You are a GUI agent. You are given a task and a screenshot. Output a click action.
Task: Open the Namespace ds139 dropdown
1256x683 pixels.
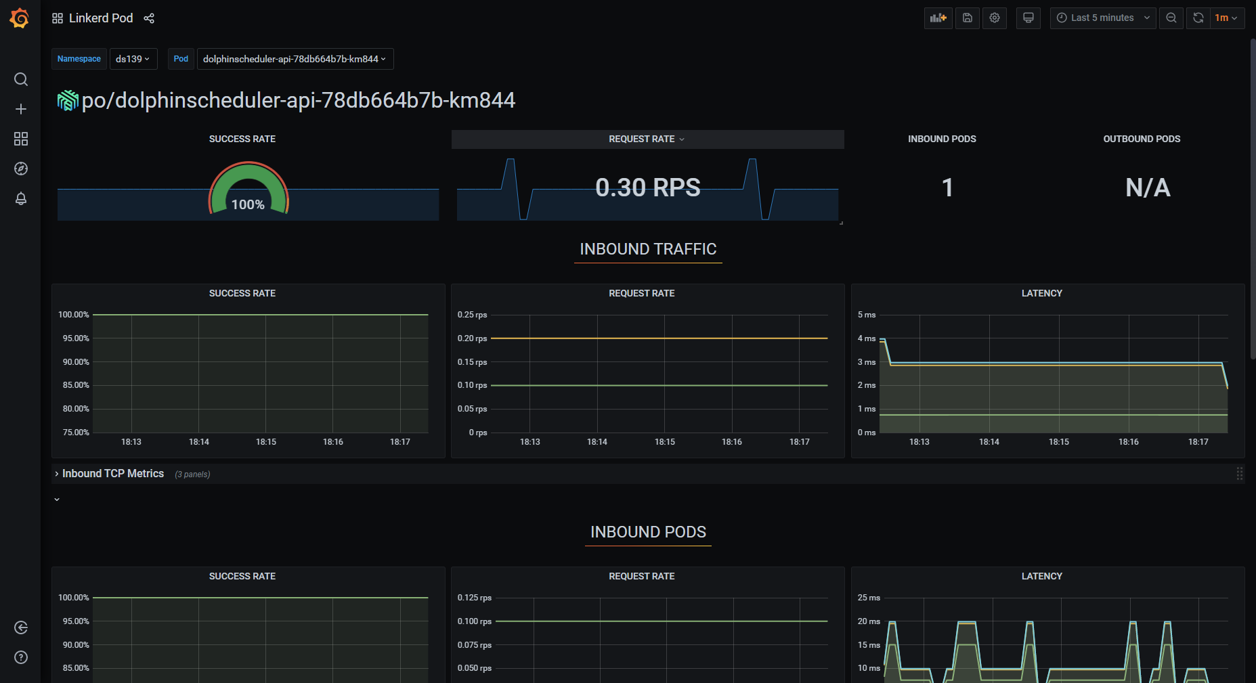coord(133,59)
